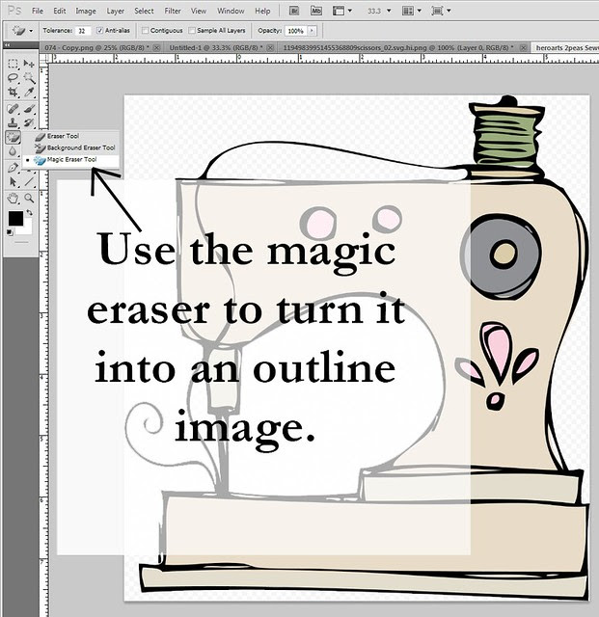The width and height of the screenshot is (599, 617).
Task: Select the Brush tool
Action: pos(29,108)
